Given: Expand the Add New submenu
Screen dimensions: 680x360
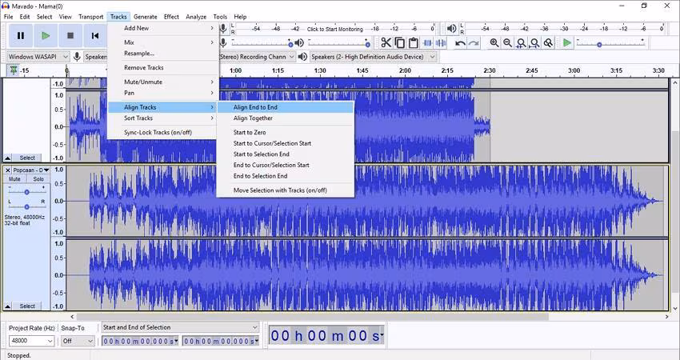Looking at the screenshot, I should click(x=162, y=28).
